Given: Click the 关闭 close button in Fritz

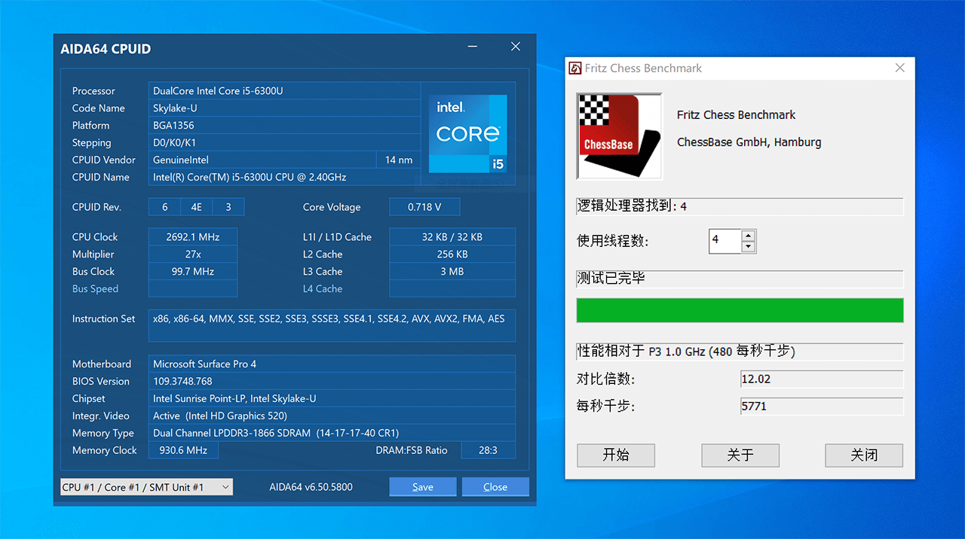Looking at the screenshot, I should pyautogui.click(x=864, y=455).
